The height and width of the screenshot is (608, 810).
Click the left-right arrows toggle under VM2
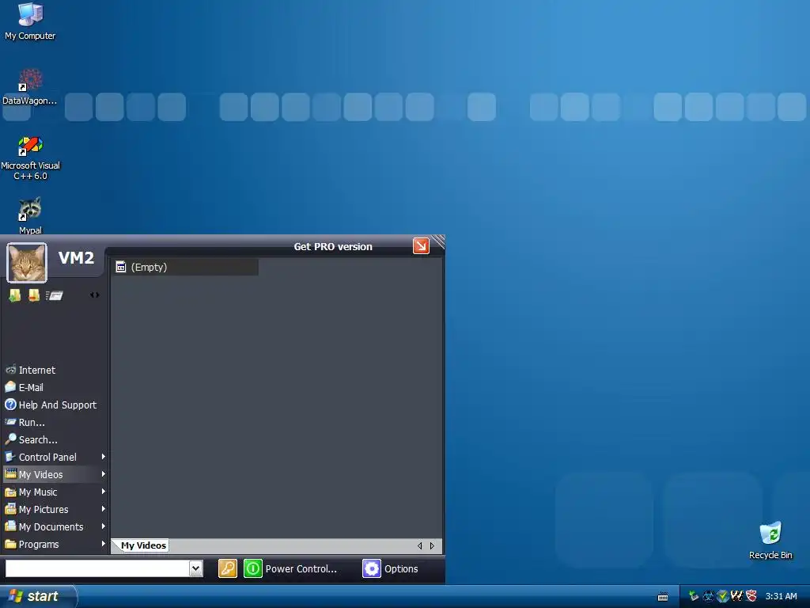(95, 295)
